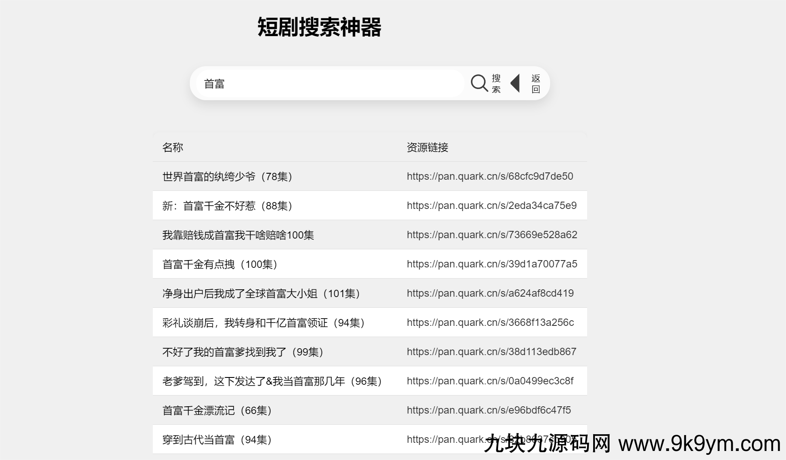Open the quark link ending a624af8cd419
Screen dimensions: 786x460
point(490,293)
